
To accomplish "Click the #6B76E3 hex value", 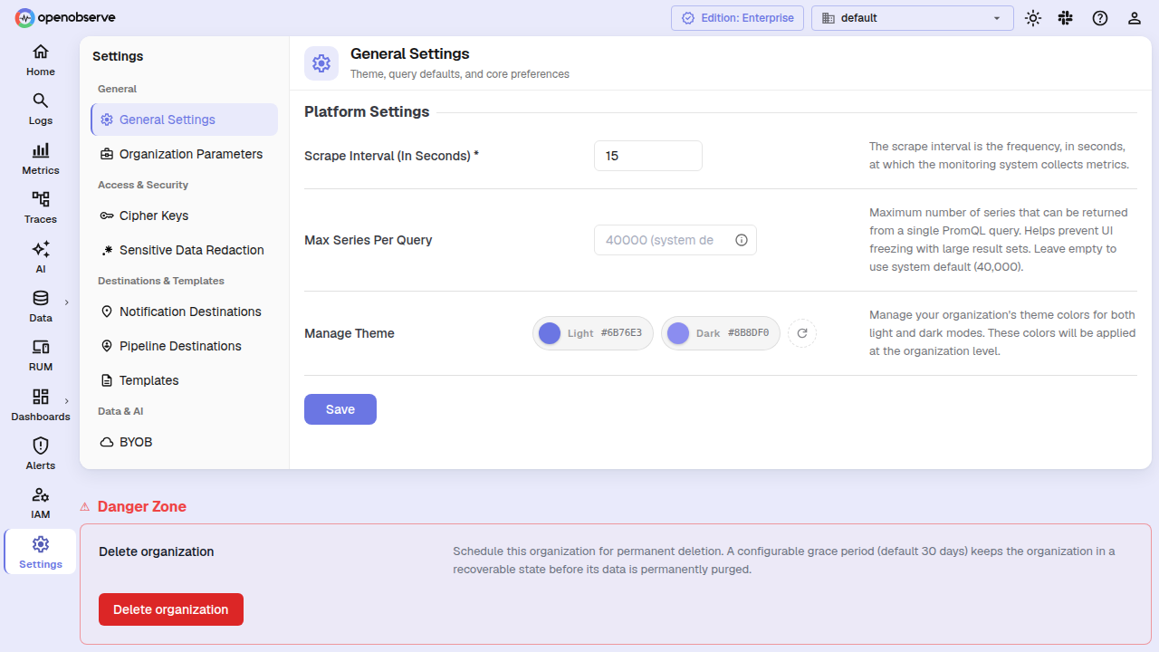I will (x=621, y=333).
